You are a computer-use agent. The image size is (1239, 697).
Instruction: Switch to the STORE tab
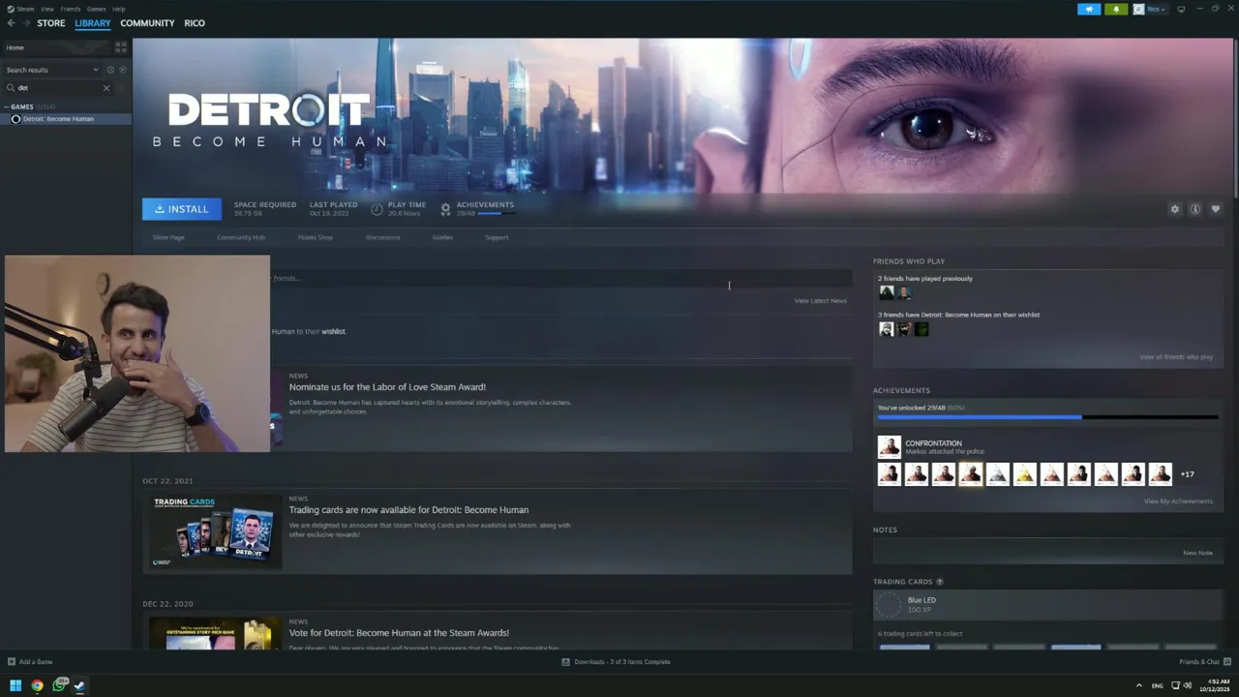tap(51, 23)
